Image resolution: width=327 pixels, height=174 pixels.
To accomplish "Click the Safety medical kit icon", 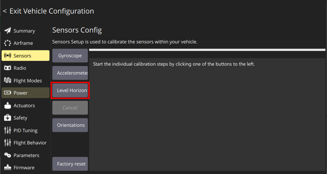I will click(8, 118).
